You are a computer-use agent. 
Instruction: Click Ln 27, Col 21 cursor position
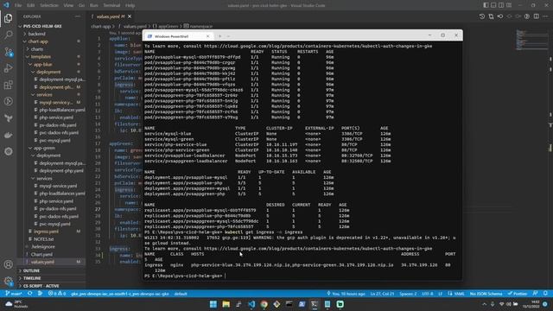pyautogui.click(x=382, y=294)
